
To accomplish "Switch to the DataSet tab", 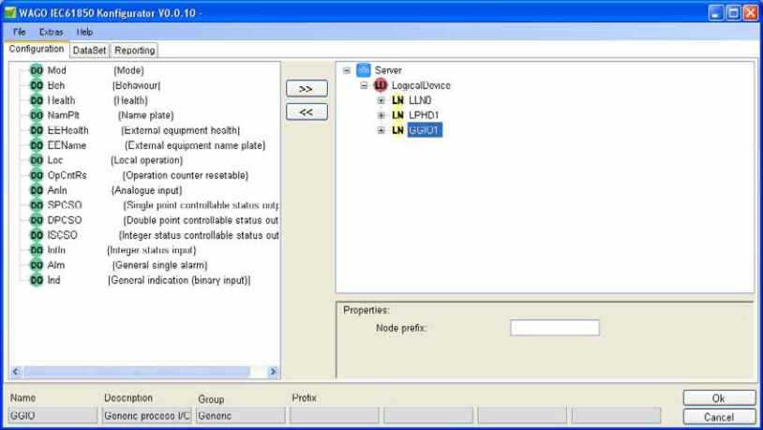I will 90,50.
